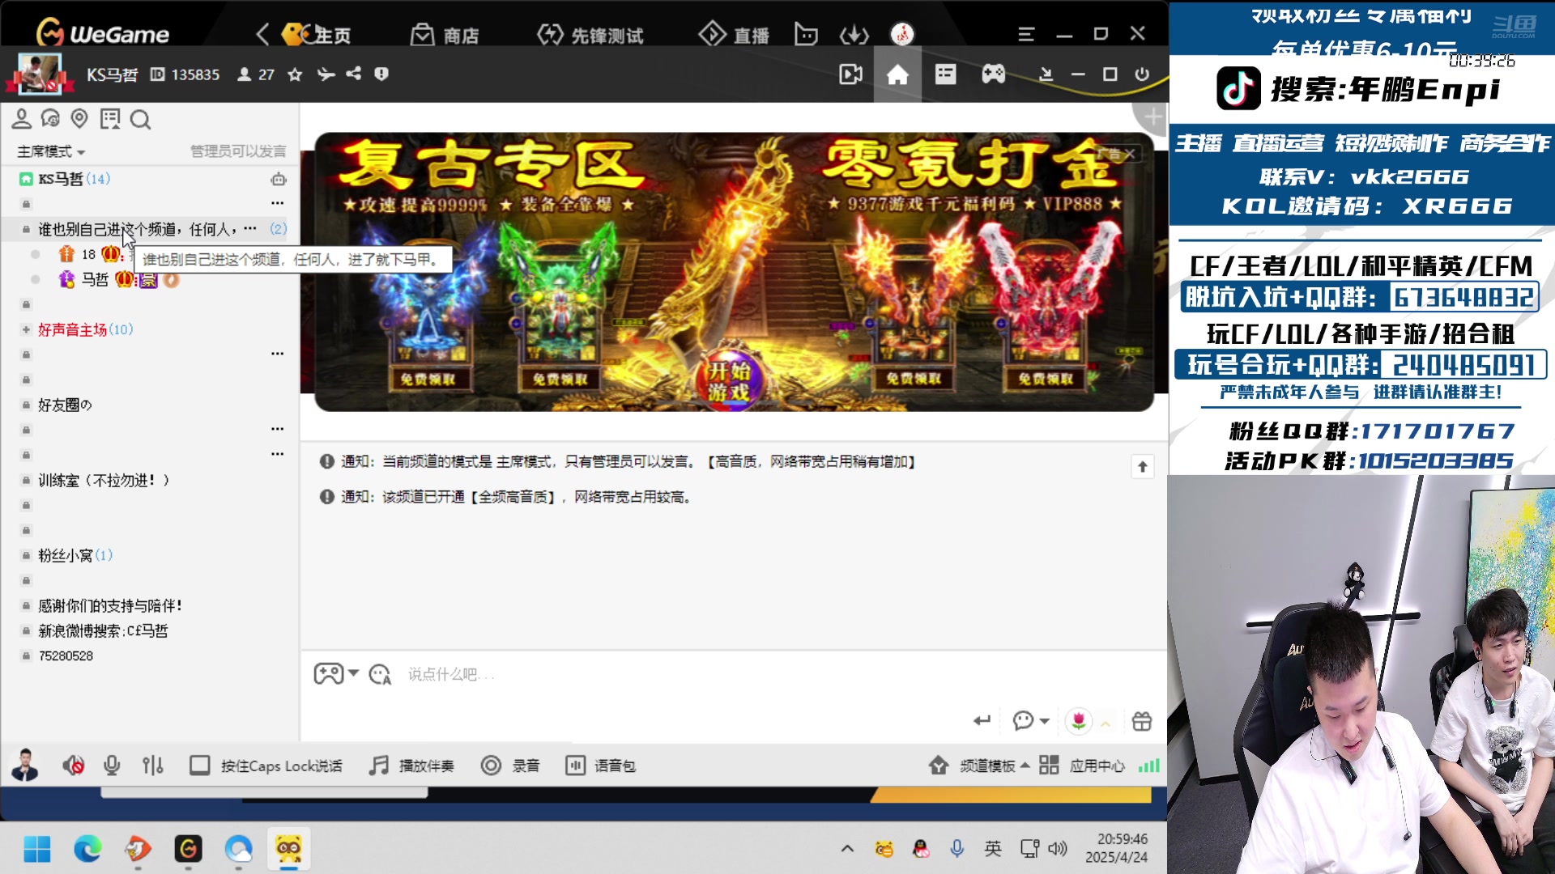Click the report shield icon in channel header
This screenshot has width=1555, height=874.
(x=381, y=74)
